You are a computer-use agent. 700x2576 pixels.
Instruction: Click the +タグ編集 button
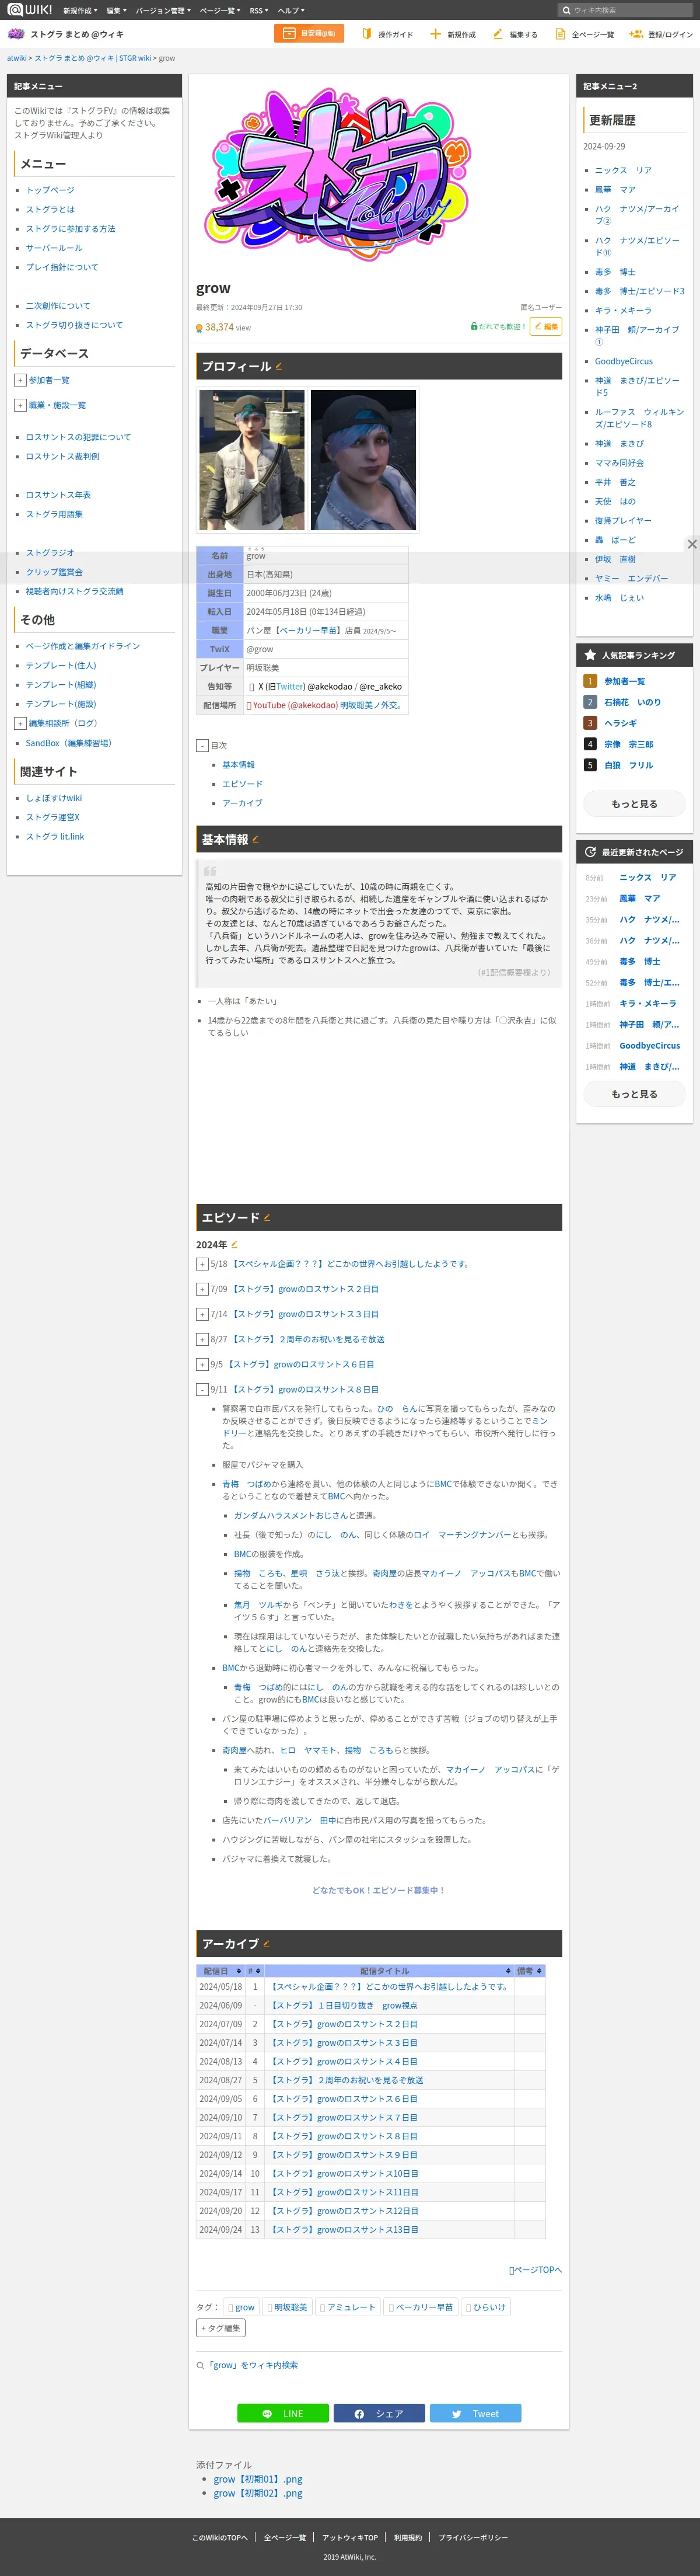pyautogui.click(x=220, y=2328)
